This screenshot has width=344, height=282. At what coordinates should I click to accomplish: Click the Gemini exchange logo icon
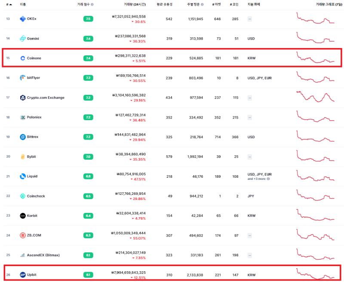[x=23, y=39]
